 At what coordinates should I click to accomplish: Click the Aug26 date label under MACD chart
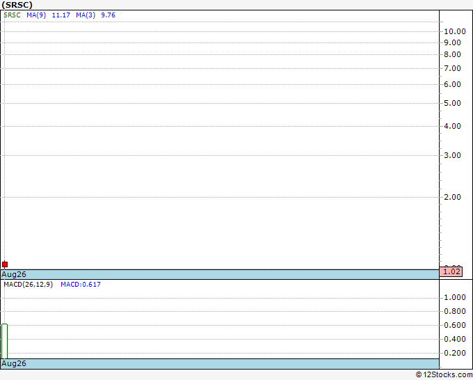pyautogui.click(x=14, y=363)
